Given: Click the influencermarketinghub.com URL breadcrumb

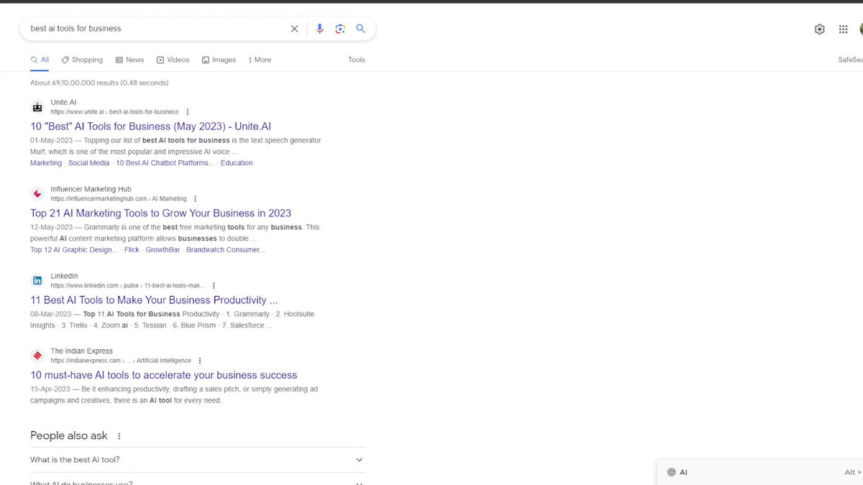Looking at the screenshot, I should point(119,199).
